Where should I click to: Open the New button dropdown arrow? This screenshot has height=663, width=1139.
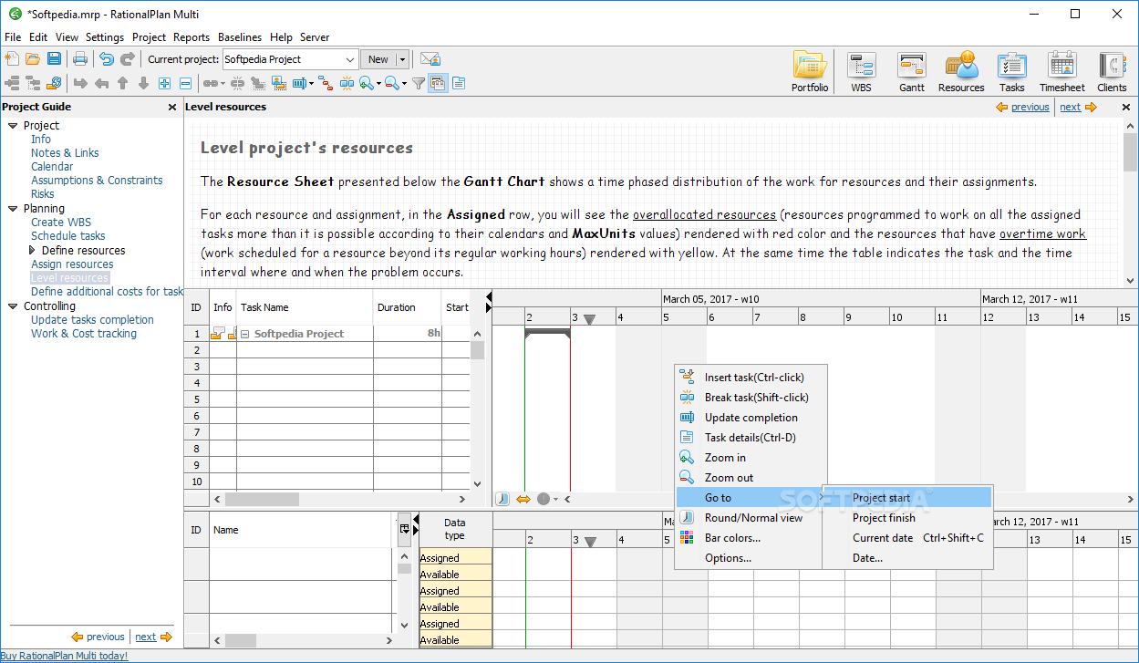click(402, 59)
